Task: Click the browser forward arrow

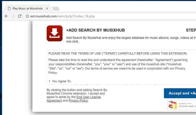Action: pos(13,16)
